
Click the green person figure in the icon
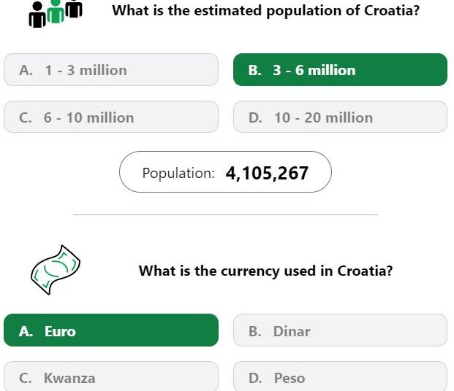point(56,12)
